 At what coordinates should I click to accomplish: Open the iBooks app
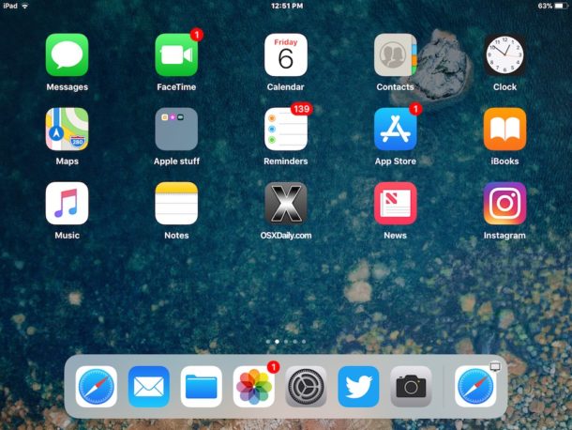point(504,129)
